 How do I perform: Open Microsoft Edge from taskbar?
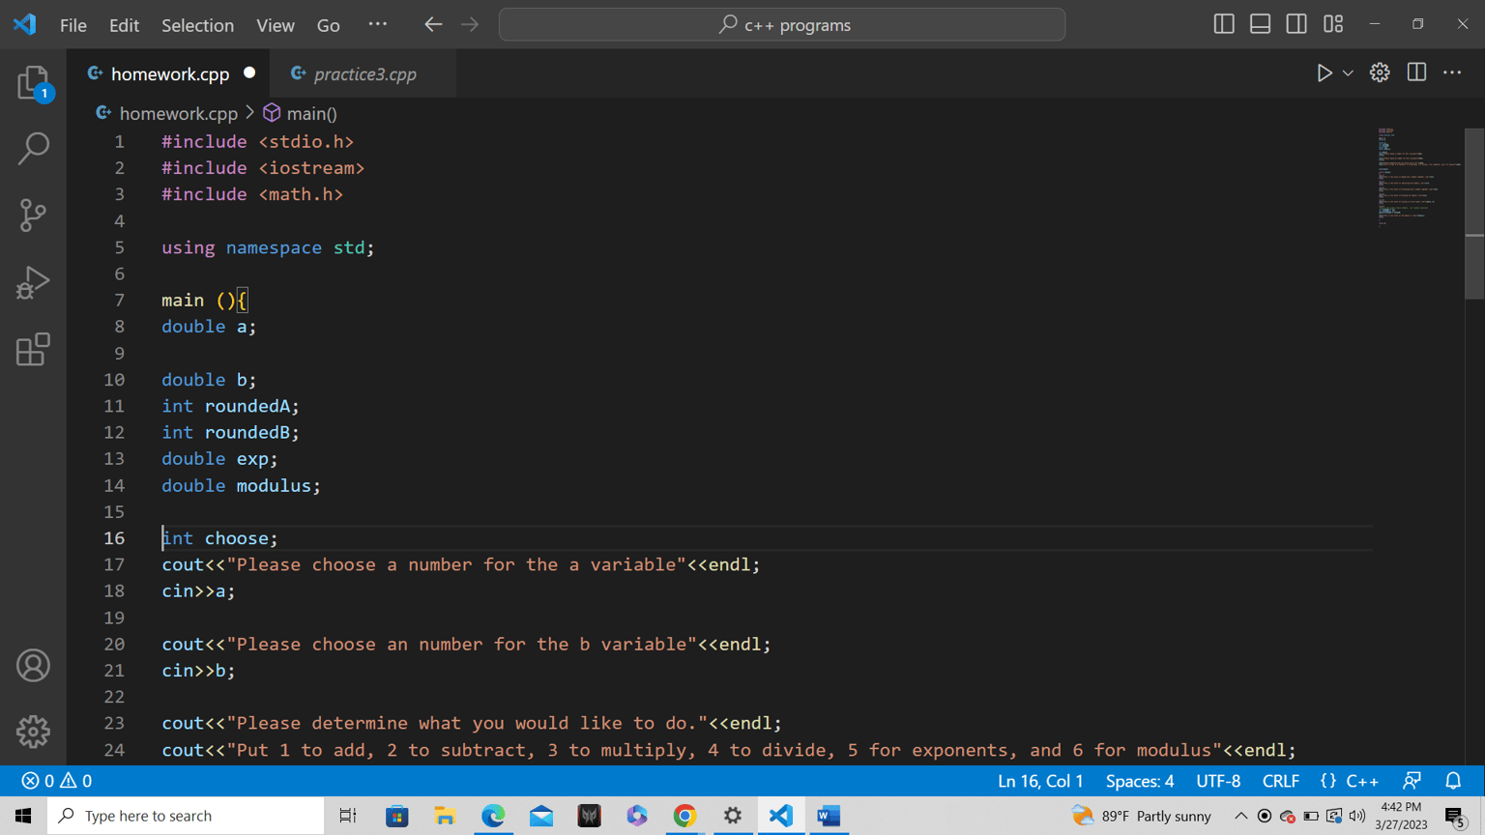(x=493, y=816)
